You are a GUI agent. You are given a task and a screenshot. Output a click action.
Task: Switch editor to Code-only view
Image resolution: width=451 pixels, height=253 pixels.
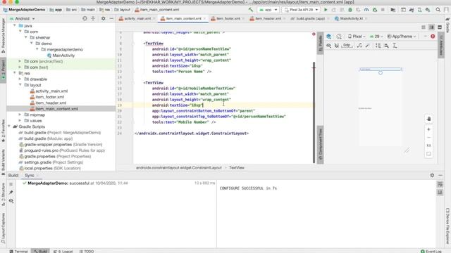pyautogui.click(x=424, y=27)
